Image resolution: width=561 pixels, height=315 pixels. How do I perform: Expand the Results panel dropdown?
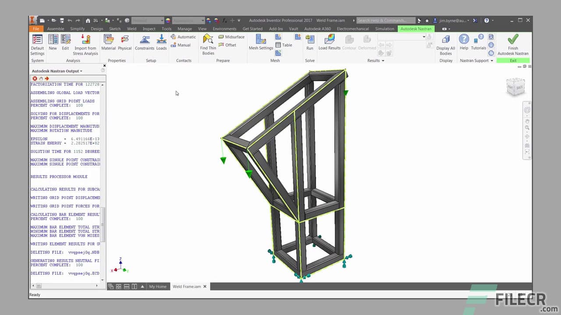click(383, 60)
